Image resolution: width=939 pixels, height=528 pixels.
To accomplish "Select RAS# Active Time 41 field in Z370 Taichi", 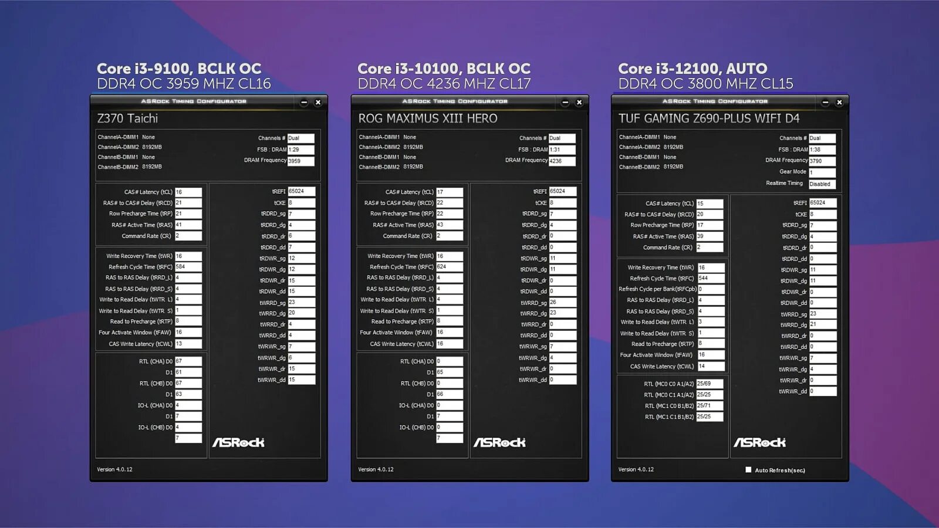I will [188, 225].
